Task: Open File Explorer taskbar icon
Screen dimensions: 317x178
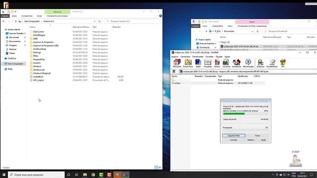Action: 85,175
